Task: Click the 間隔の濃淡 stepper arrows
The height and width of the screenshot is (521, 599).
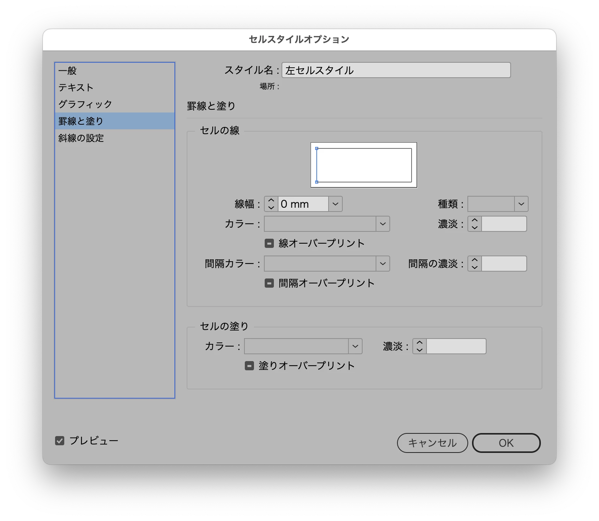Action: (x=475, y=264)
